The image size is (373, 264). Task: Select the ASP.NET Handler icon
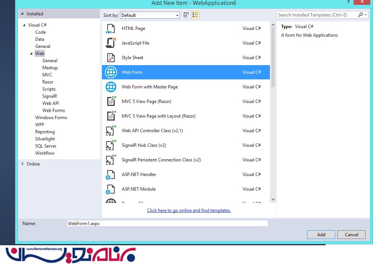(111, 175)
